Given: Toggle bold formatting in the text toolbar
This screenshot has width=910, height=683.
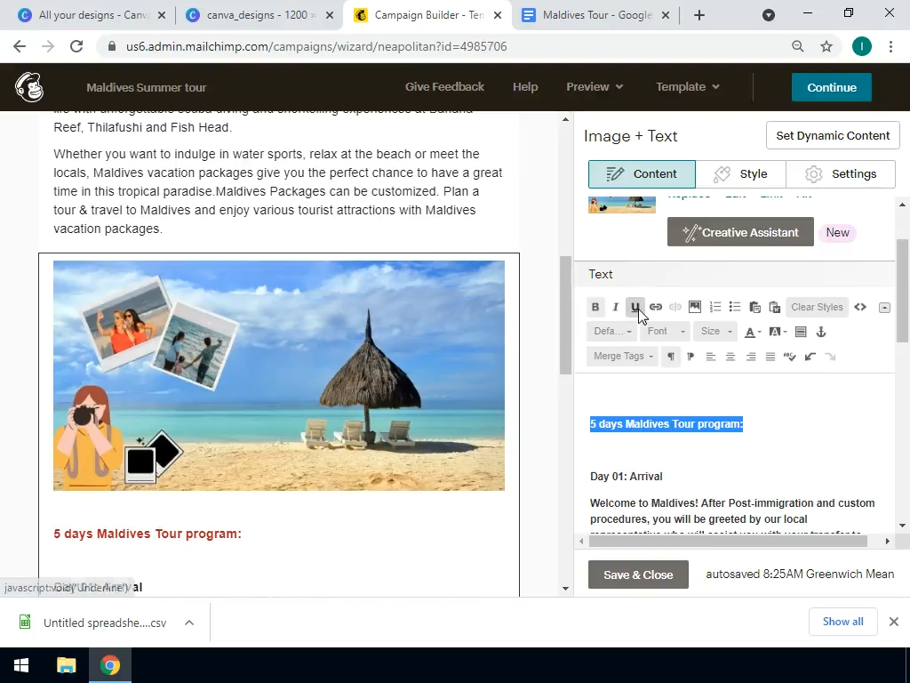Looking at the screenshot, I should pos(595,307).
